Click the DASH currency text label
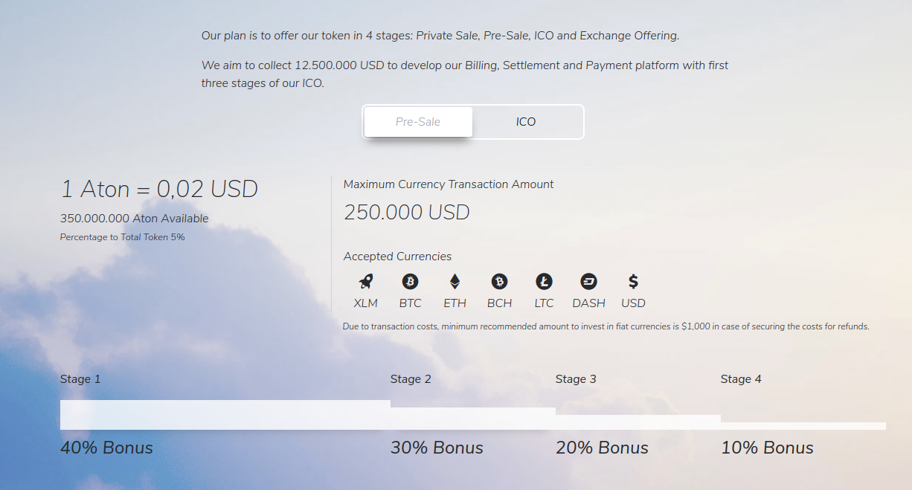912x490 pixels. point(588,303)
